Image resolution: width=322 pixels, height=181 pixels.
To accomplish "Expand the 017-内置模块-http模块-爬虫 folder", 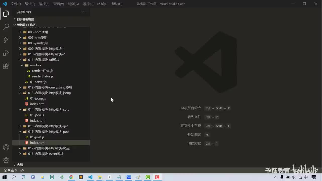I will click(x=51, y=148).
